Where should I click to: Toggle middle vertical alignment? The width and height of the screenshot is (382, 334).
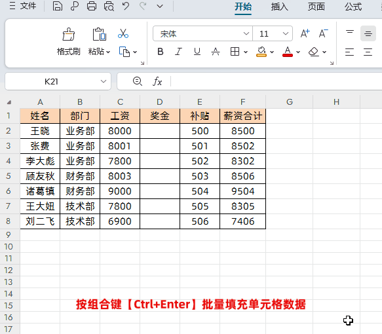368,33
